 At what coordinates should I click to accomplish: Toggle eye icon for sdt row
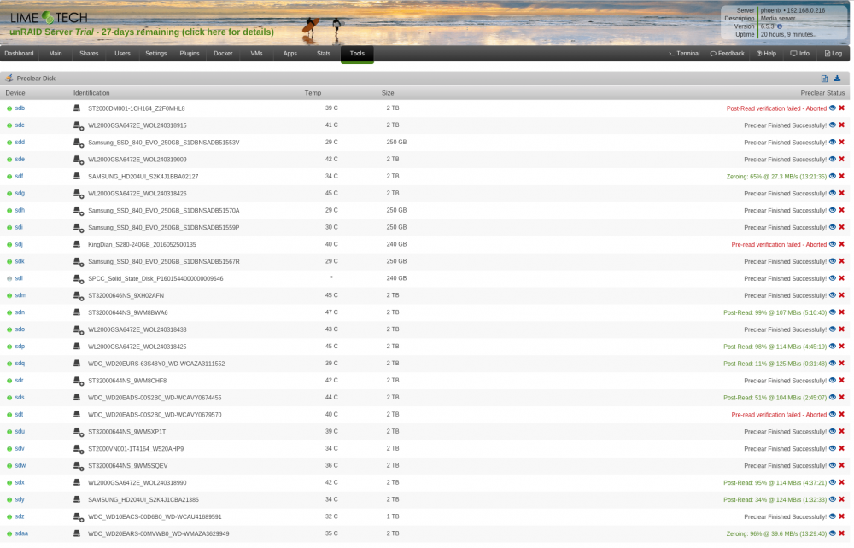[x=832, y=415]
